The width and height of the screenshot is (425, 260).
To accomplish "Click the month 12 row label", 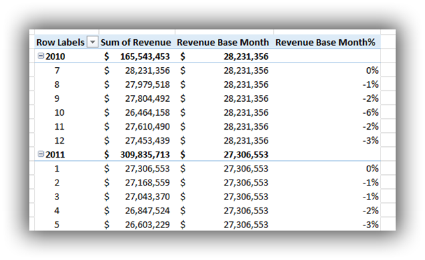I will (59, 140).
